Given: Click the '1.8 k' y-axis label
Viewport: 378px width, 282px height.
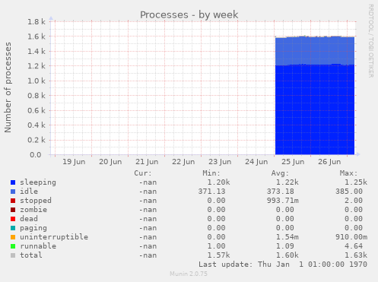Looking at the screenshot, I should pyautogui.click(x=37, y=22).
